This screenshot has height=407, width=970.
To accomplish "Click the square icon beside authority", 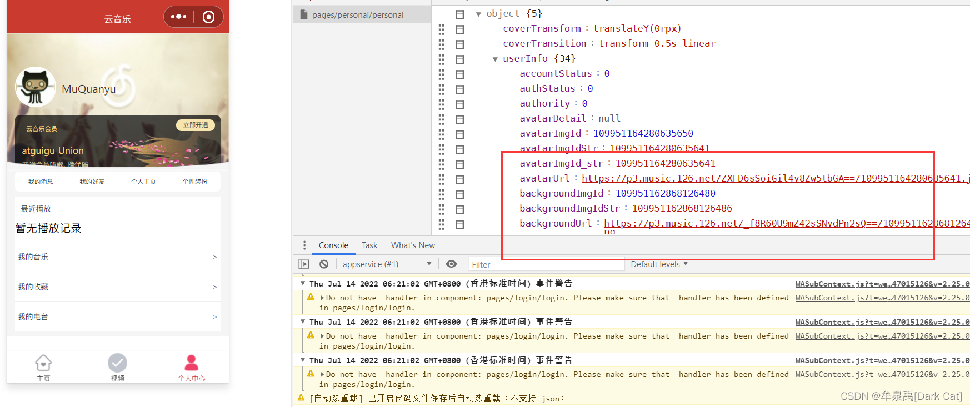I will click(x=459, y=104).
